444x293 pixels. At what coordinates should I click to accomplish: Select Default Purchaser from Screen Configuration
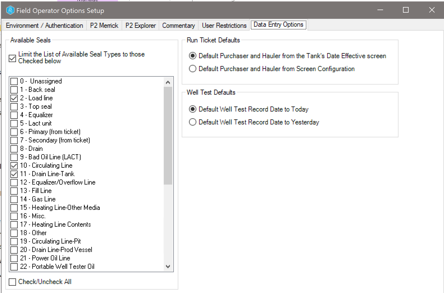193,69
